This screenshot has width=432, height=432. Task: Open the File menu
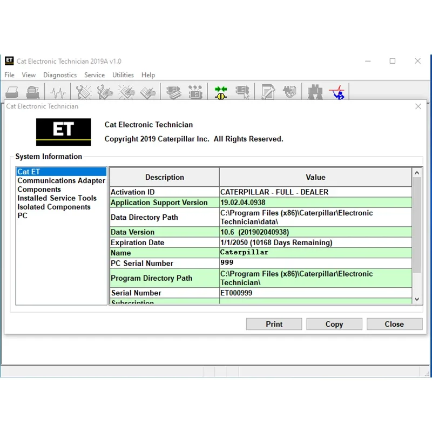tap(9, 75)
